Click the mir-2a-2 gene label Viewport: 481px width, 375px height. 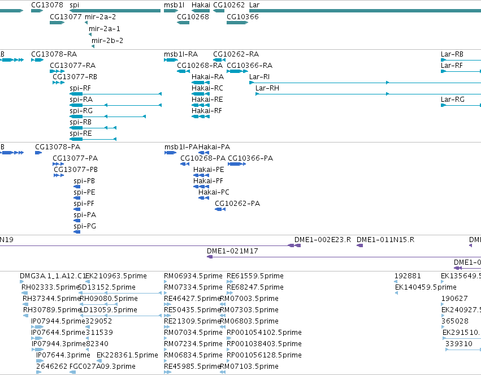pos(100,16)
